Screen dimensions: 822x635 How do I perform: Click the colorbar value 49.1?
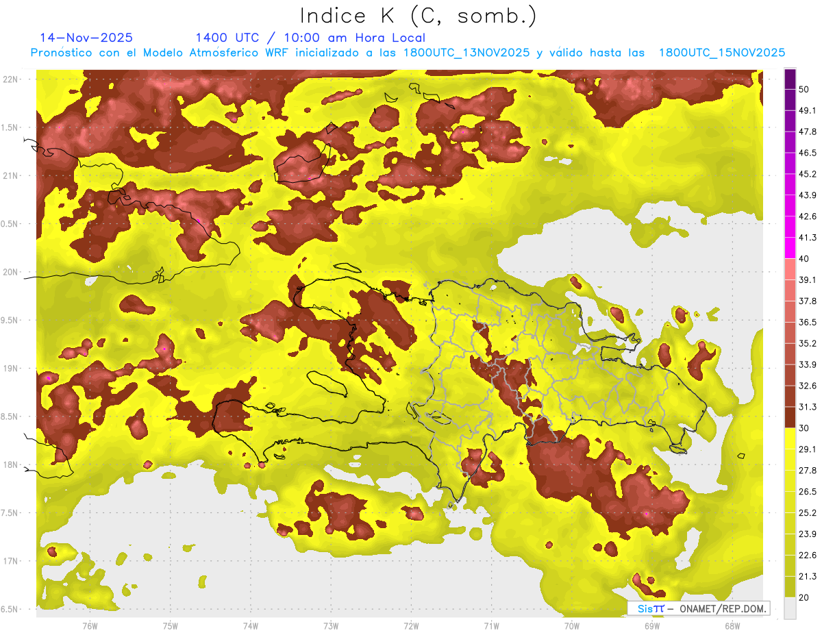(x=808, y=110)
